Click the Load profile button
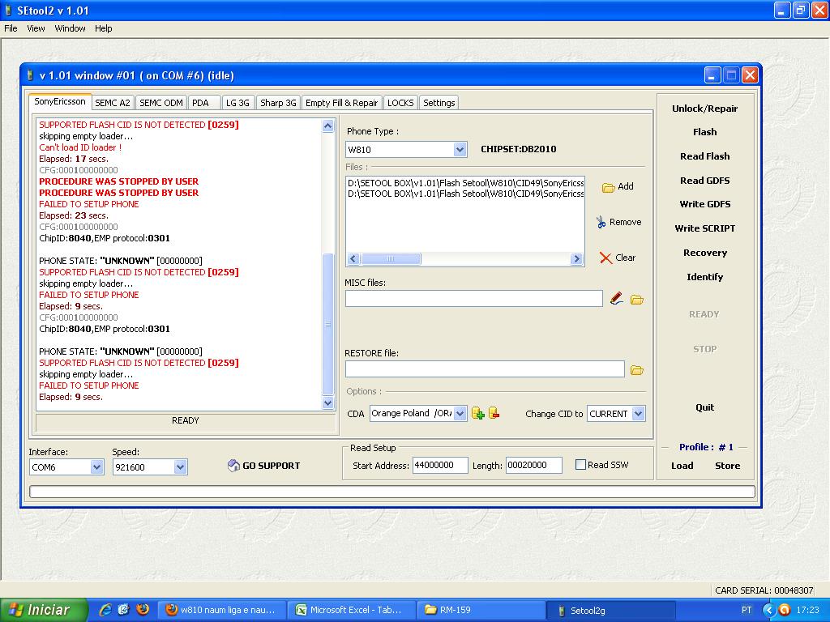830x622 pixels. (682, 466)
